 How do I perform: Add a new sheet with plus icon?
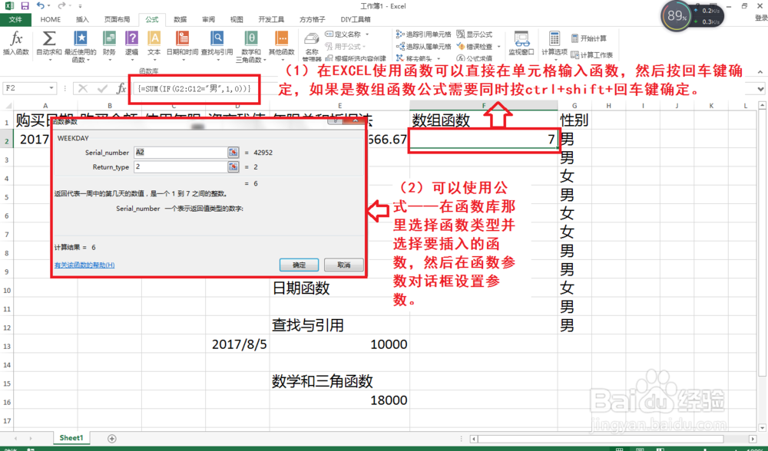111,438
